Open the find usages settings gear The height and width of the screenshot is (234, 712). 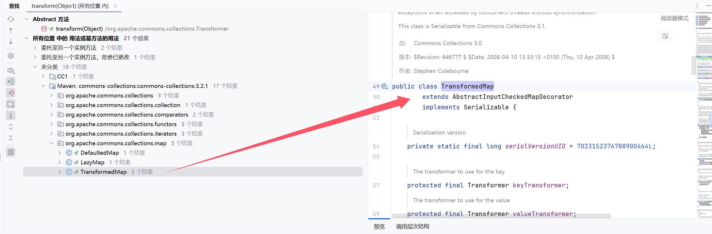11,56
